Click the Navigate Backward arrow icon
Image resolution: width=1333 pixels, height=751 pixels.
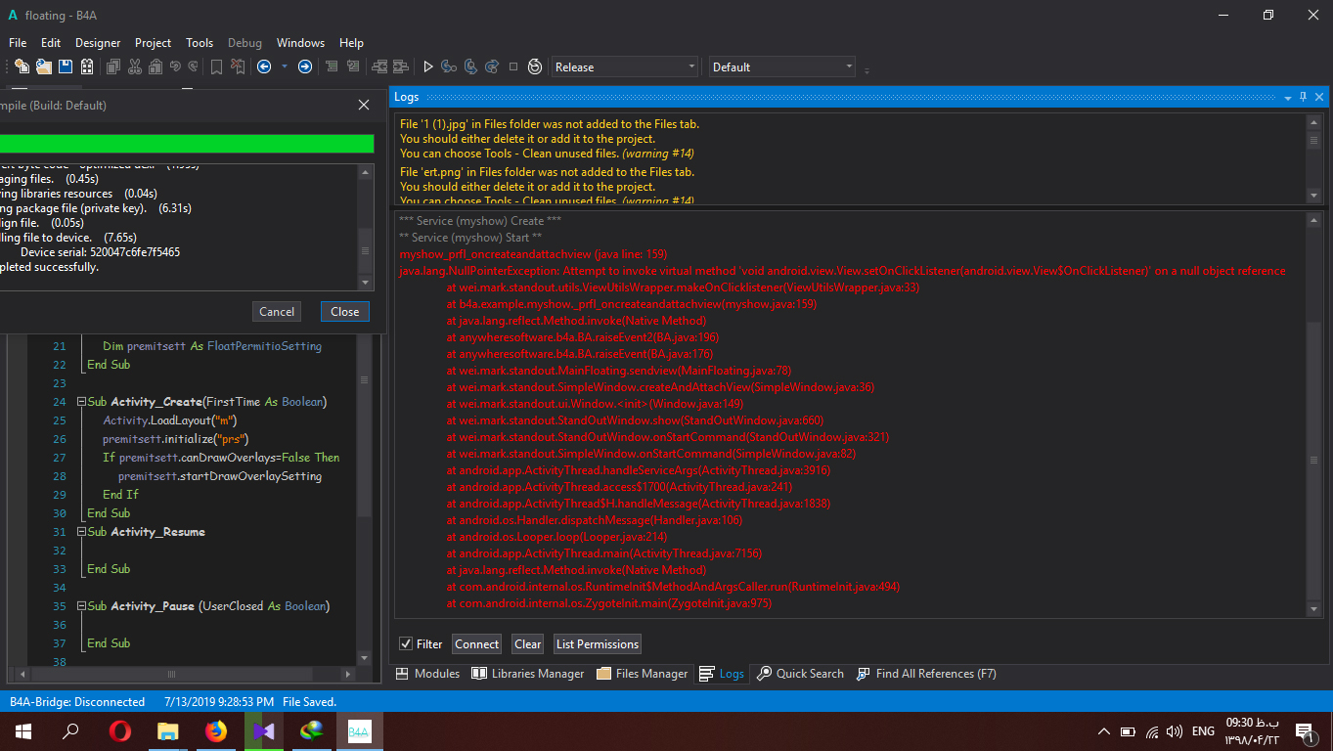pyautogui.click(x=264, y=66)
